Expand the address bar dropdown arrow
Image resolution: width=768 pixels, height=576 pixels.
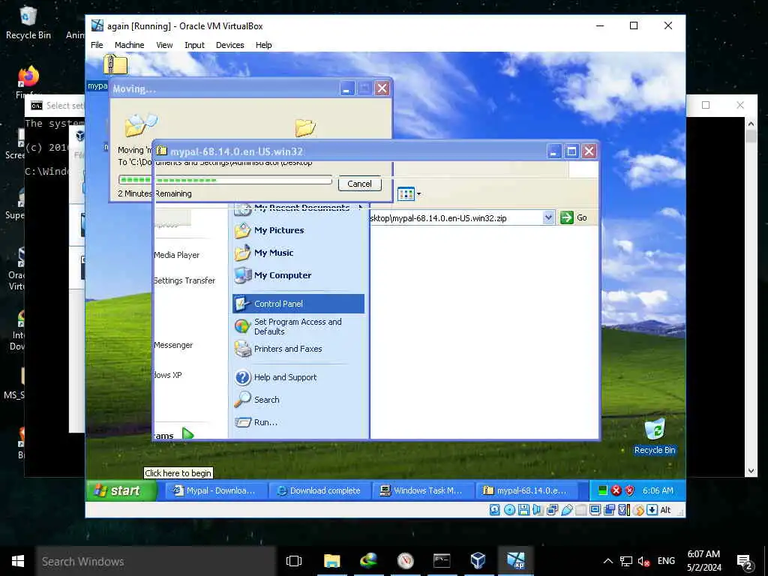(x=548, y=217)
